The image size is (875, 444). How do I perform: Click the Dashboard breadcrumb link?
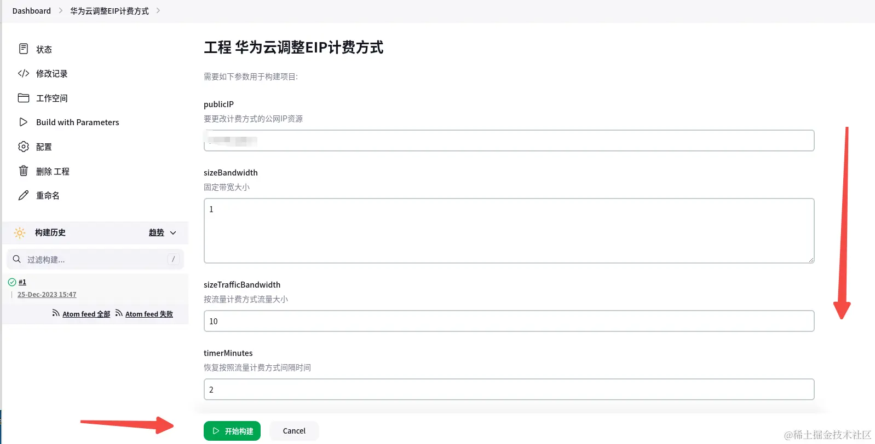pos(32,11)
